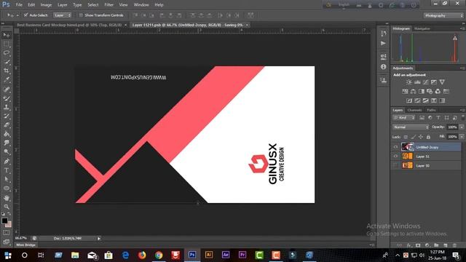The image size is (466, 262).
Task: Open the Auto-Select Layer dropdown
Action: 63,15
